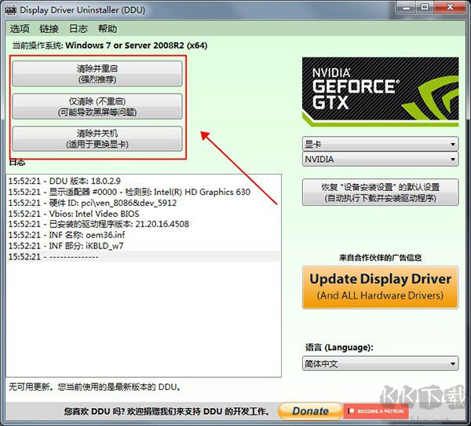471x426 pixels.
Task: Click the Become a Patron button
Action: click(375, 411)
